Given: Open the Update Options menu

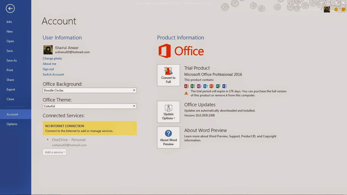Looking at the screenshot, I should click(169, 112).
